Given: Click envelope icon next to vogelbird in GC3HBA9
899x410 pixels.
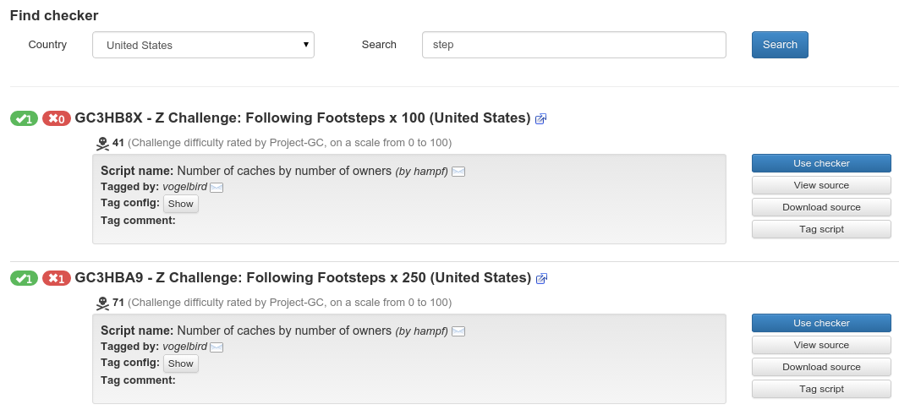Looking at the screenshot, I should (x=217, y=347).
